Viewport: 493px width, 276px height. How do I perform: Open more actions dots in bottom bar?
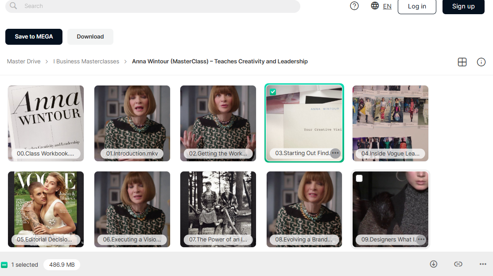pyautogui.click(x=483, y=264)
